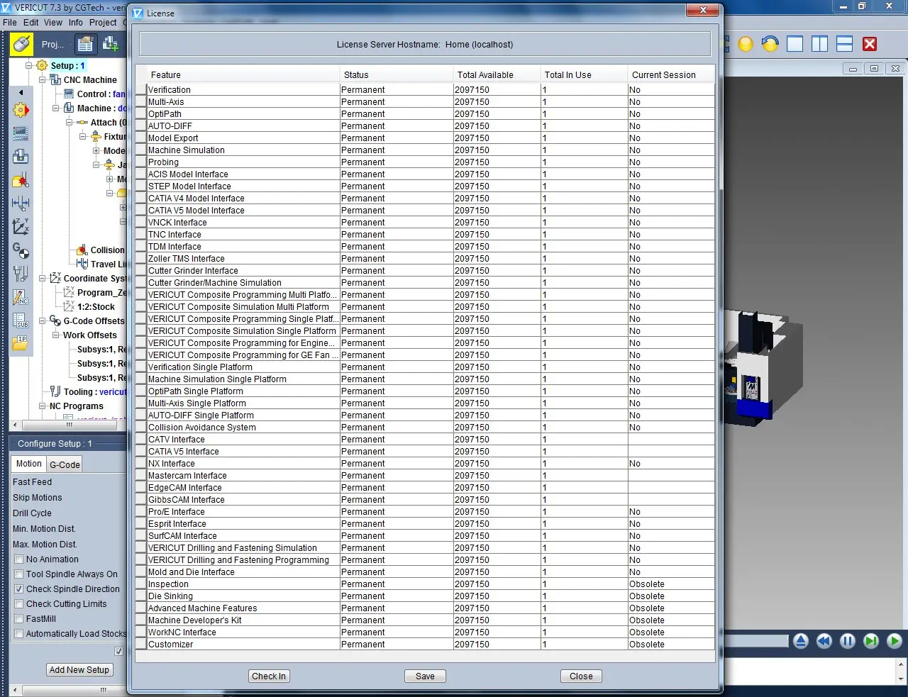Uncheck Check Spindle Direction
The image size is (908, 697).
[x=19, y=589]
